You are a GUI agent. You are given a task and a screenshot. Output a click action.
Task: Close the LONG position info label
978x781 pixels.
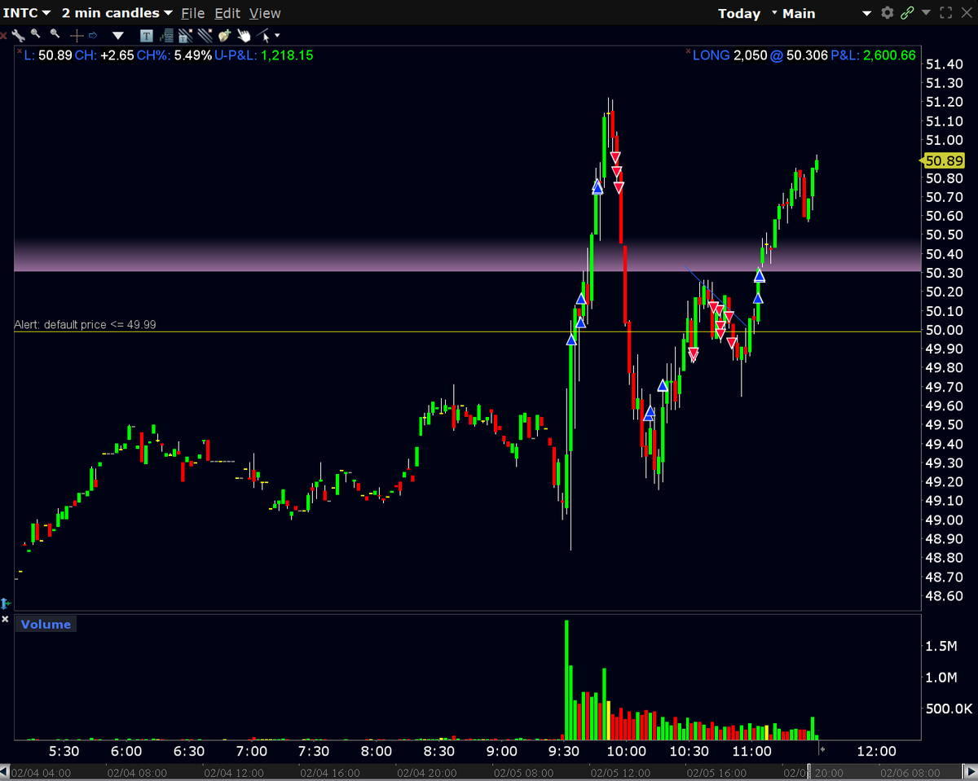(x=688, y=50)
